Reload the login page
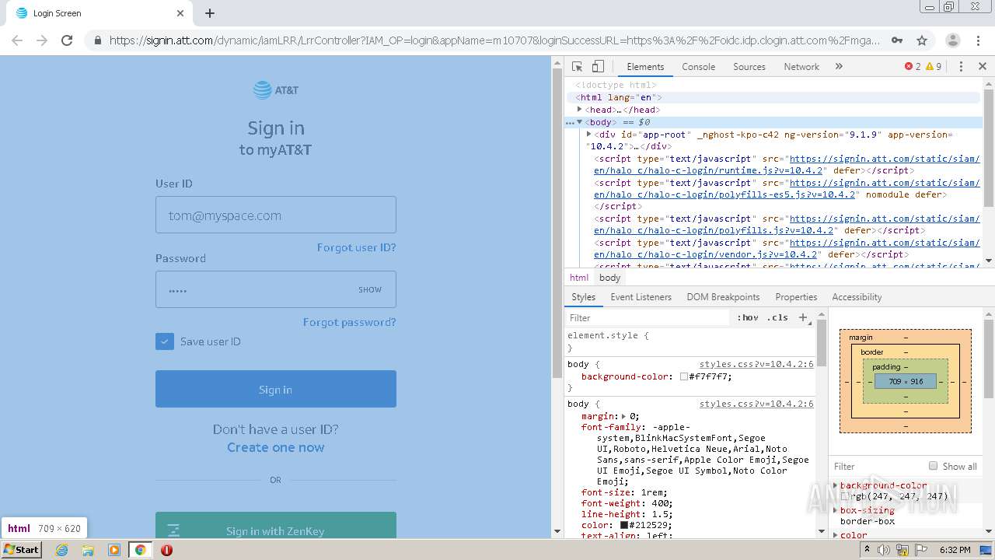Viewport: 995px width, 560px height. point(67,40)
